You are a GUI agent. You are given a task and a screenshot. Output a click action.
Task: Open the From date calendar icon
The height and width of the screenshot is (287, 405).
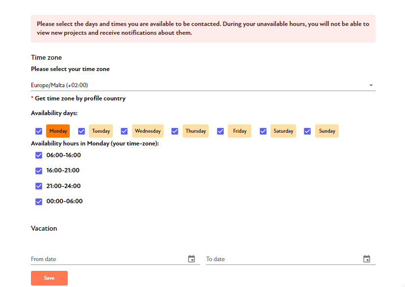pyautogui.click(x=191, y=259)
